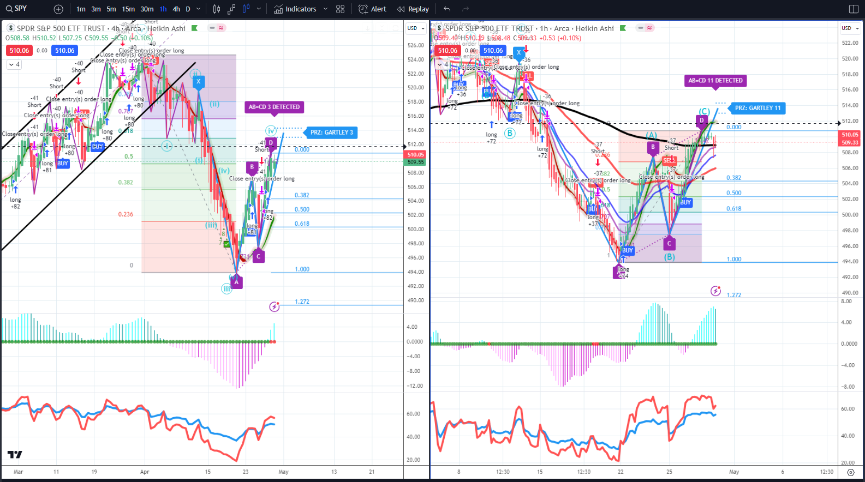The image size is (865, 482).
Task: Create a new Alert
Action: pyautogui.click(x=372, y=9)
